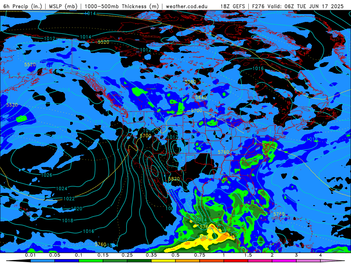Viewport: 351px width, 263px height.
Task: Click the 0.5 value on the precipitation legend
Action: 175,255
